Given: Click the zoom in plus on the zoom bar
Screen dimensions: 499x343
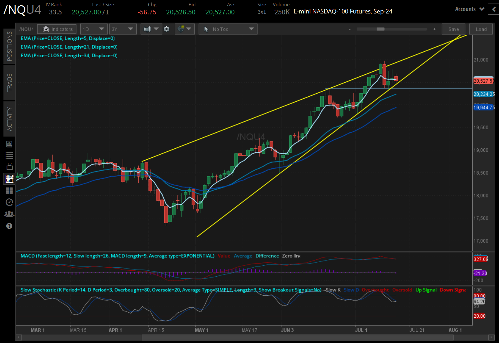Looking at the screenshot, I should [434, 29].
